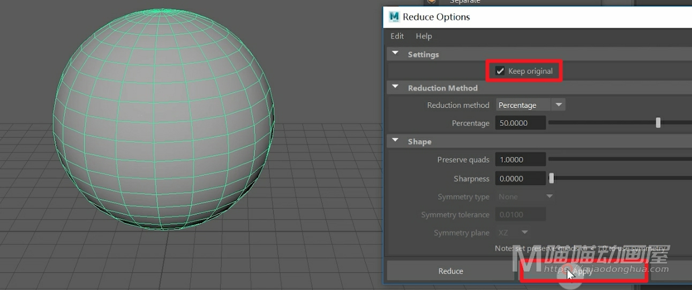The height and width of the screenshot is (290, 692).
Task: Click the Sharpness slider handle
Action: tap(552, 179)
